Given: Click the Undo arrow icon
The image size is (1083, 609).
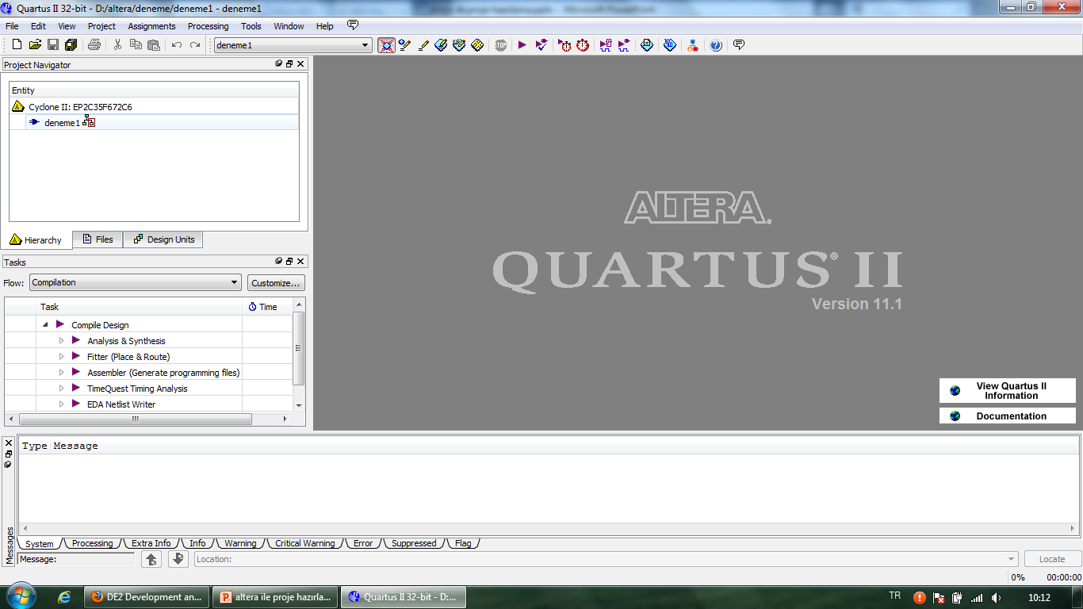Looking at the screenshot, I should (x=177, y=45).
